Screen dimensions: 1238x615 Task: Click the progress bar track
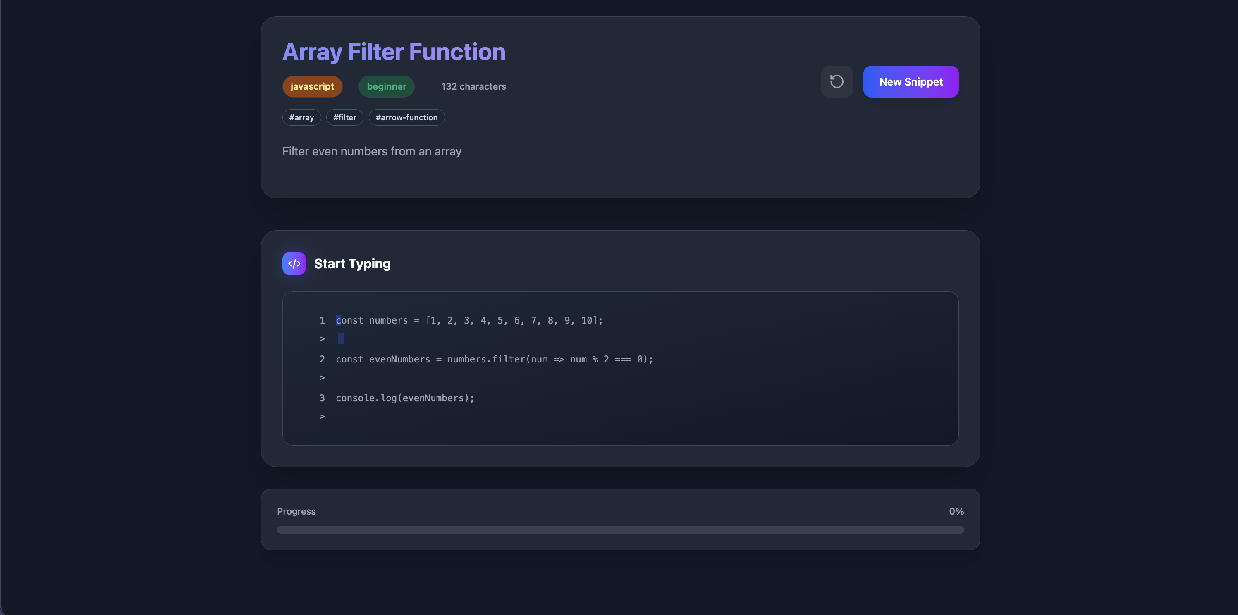(620, 529)
